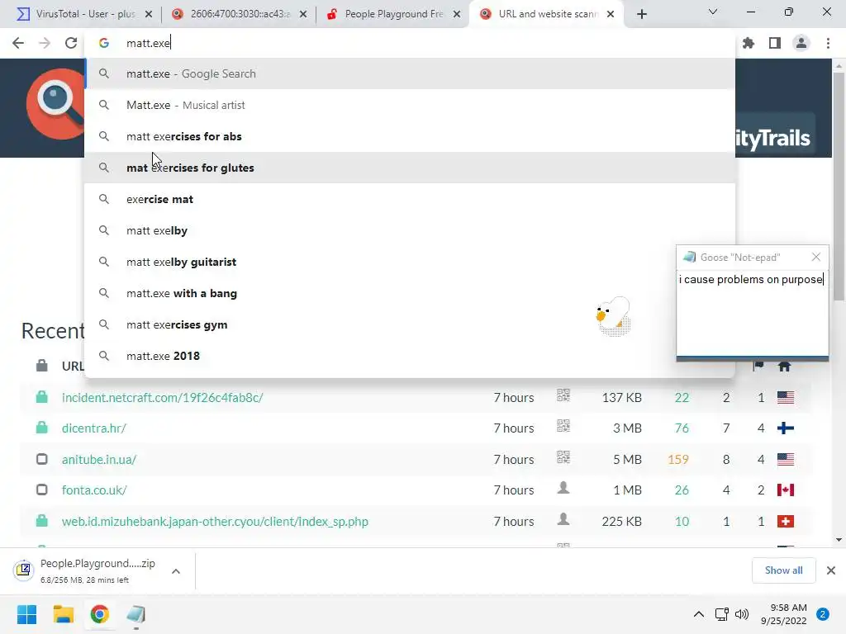This screenshot has width=846, height=634.
Task: Click the 159 requests value for anitube
Action: 678,459
